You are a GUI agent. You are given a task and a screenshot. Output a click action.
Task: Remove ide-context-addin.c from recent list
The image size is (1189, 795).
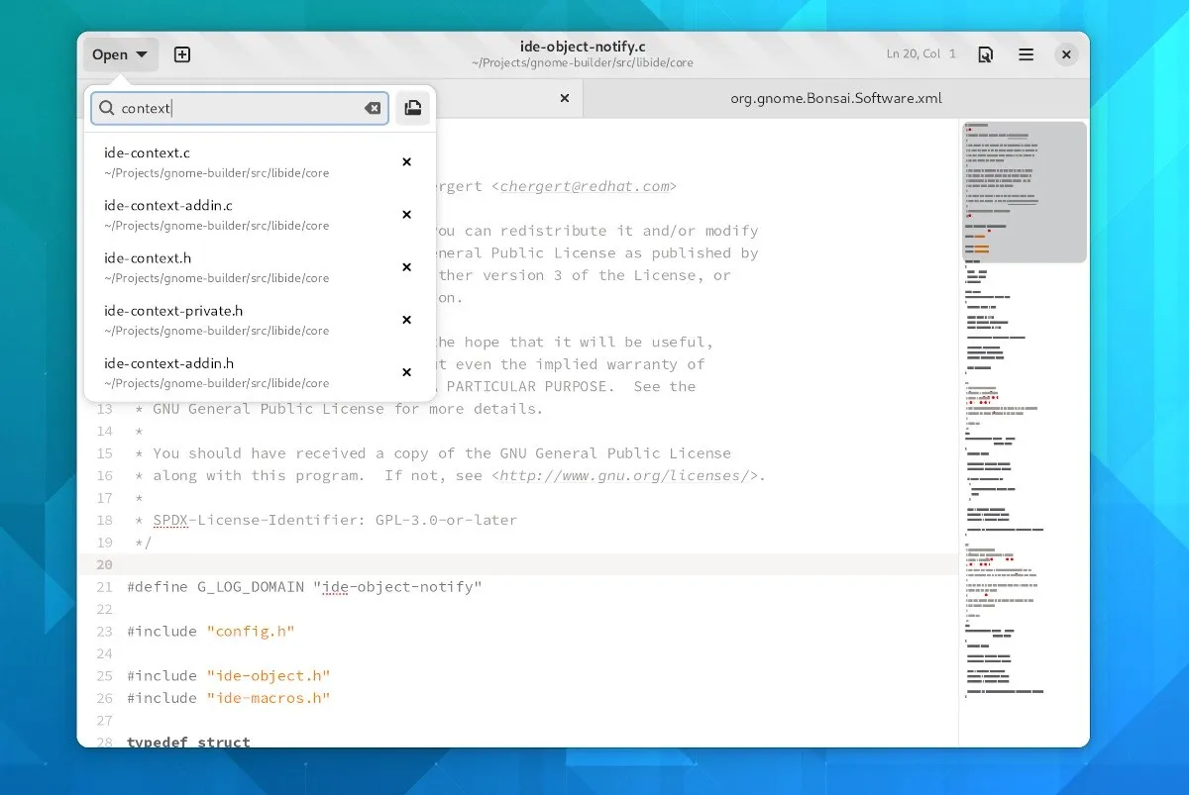pyautogui.click(x=406, y=215)
